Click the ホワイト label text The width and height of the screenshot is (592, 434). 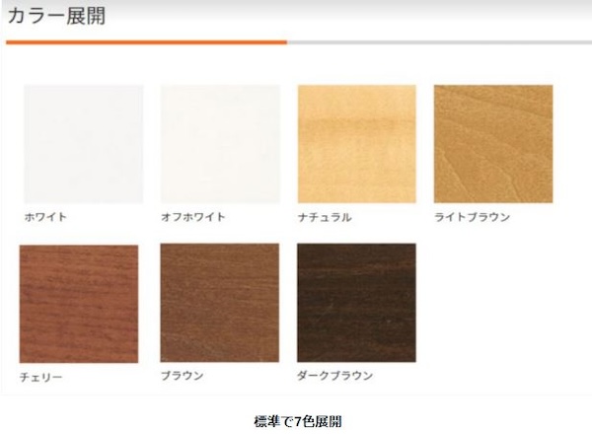click(45, 217)
